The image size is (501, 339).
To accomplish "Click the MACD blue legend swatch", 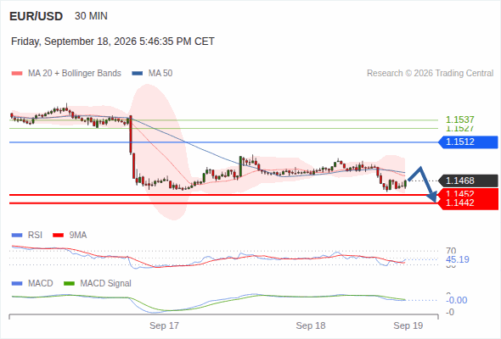I will tap(17, 284).
